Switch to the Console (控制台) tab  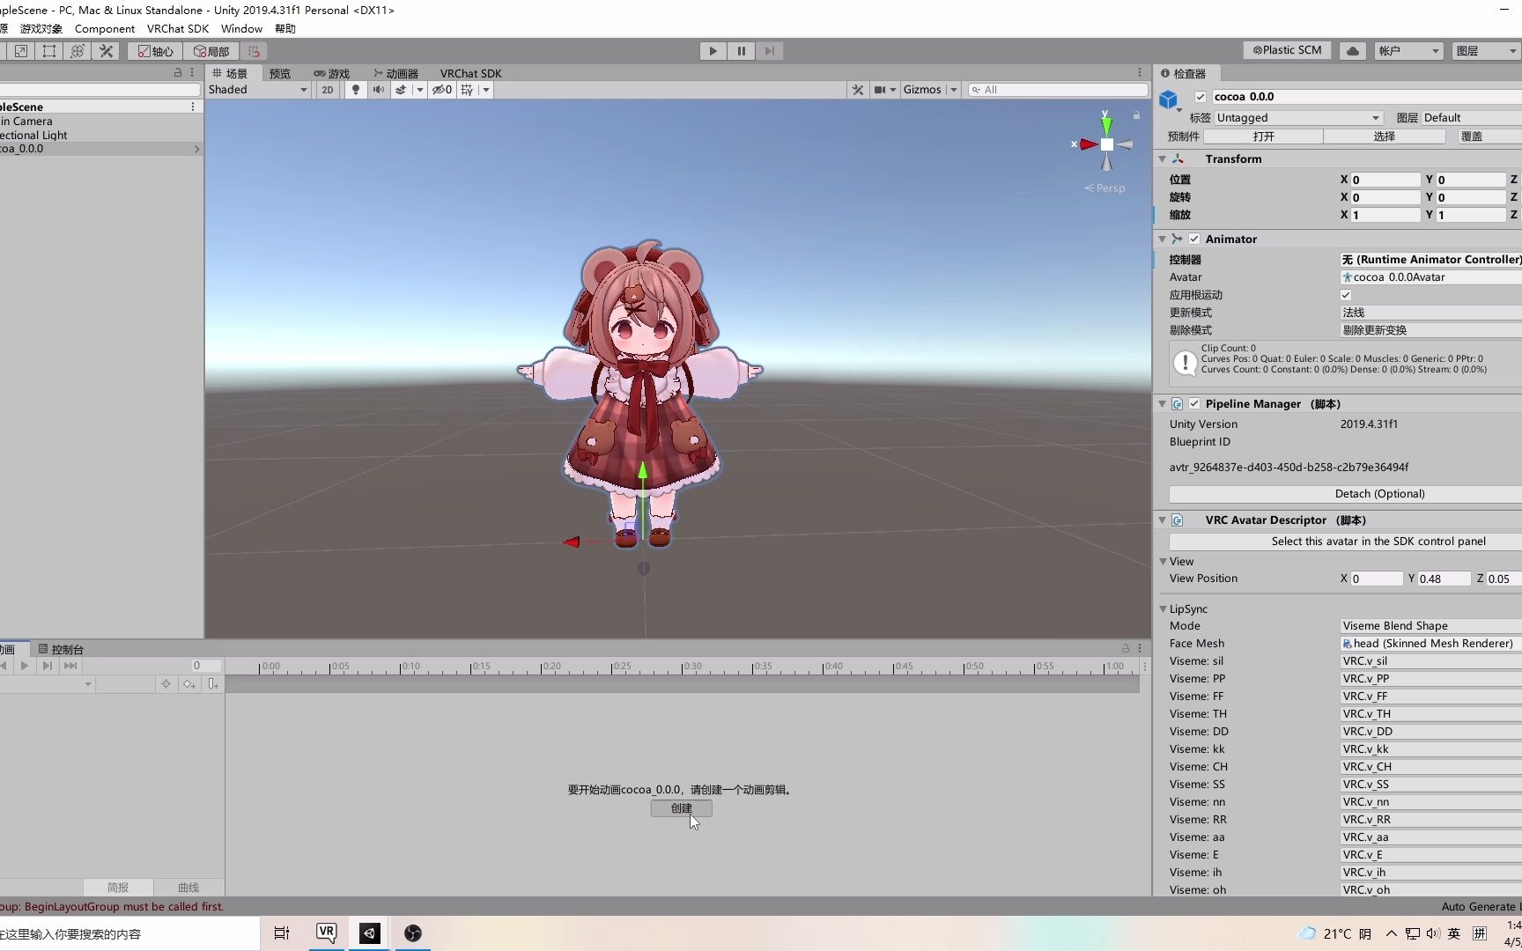click(61, 649)
